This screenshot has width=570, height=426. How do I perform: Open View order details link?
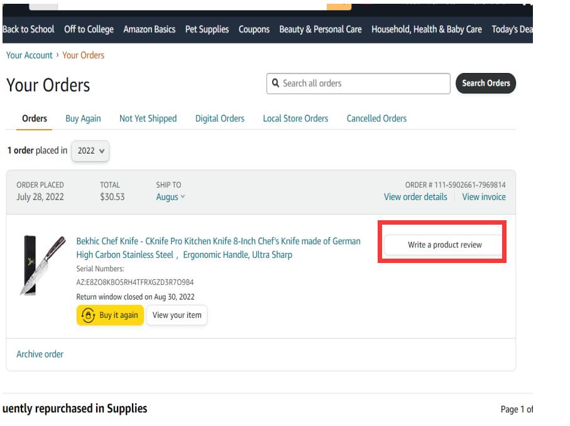coord(415,197)
